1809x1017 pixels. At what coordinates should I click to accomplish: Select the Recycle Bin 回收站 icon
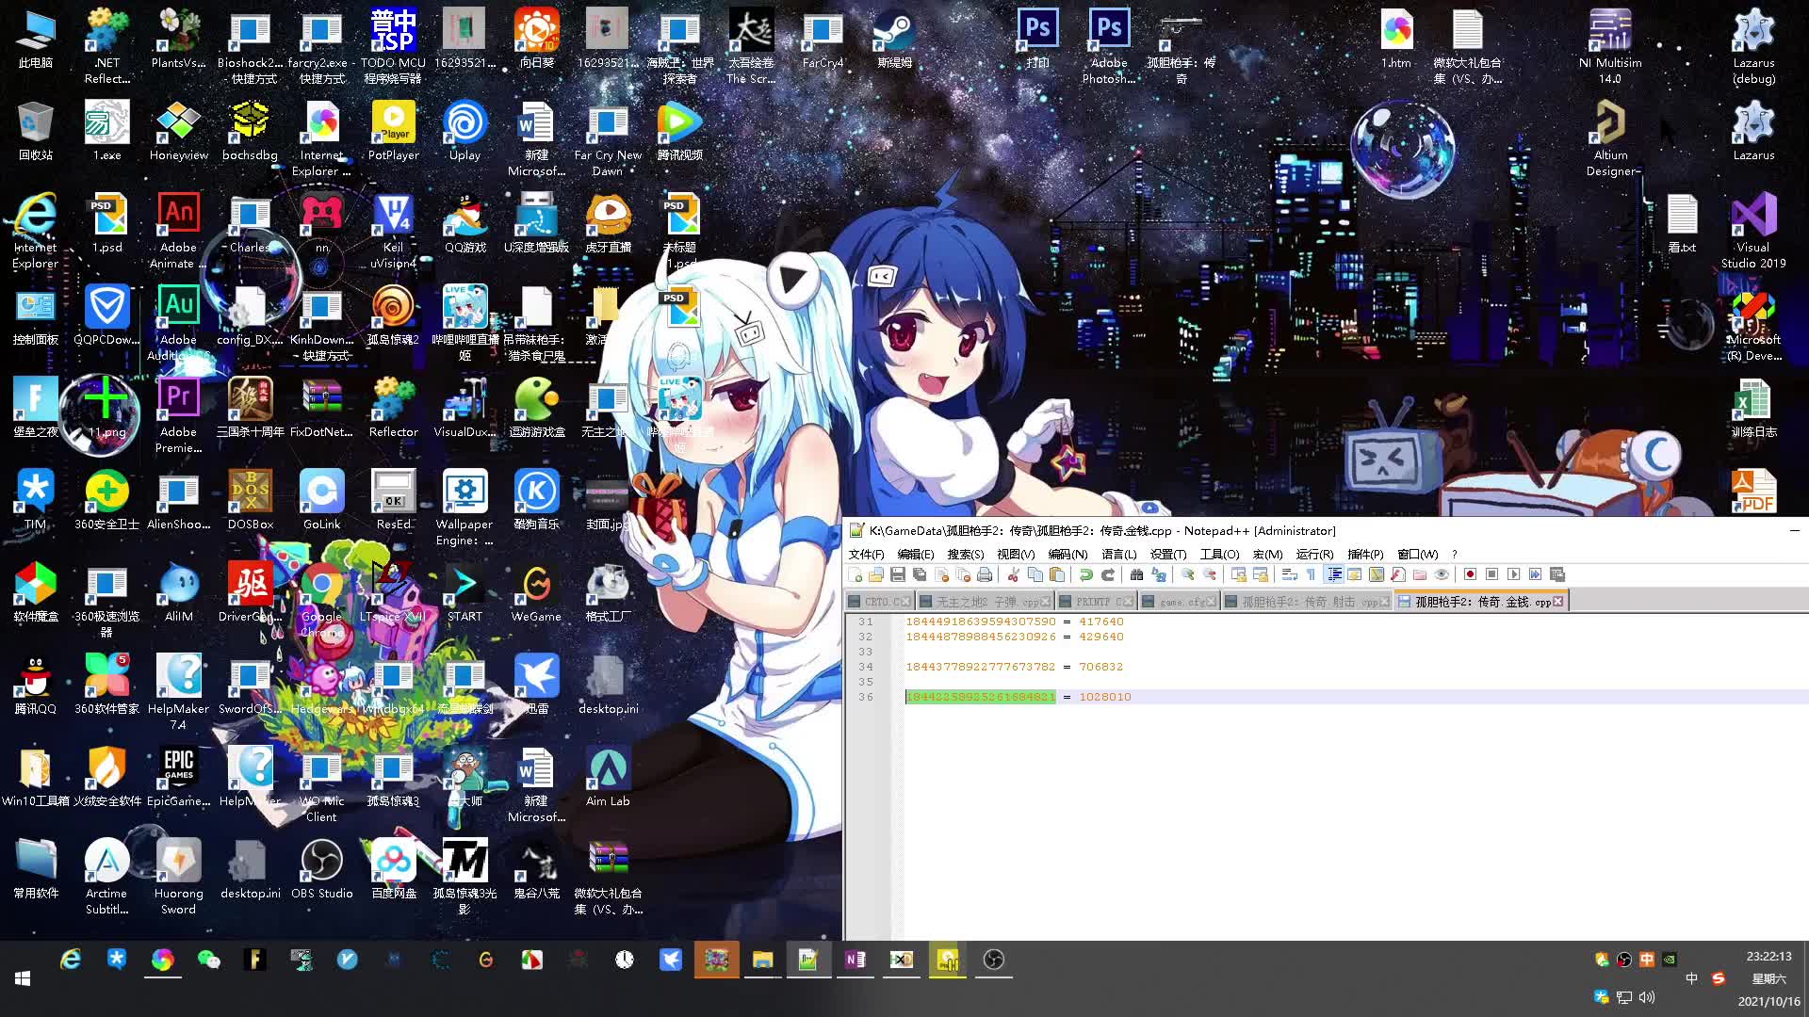pyautogui.click(x=36, y=131)
